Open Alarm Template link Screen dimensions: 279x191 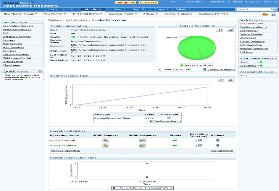[252, 41]
